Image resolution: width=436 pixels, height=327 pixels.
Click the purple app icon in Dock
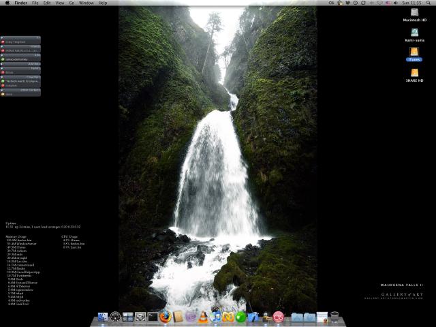point(191,317)
